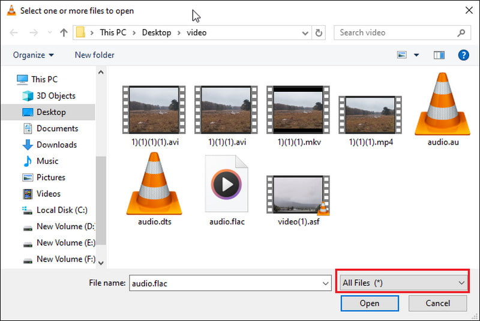Click Desktop in the address breadcrumb
This screenshot has height=321, width=480.
[x=156, y=33]
